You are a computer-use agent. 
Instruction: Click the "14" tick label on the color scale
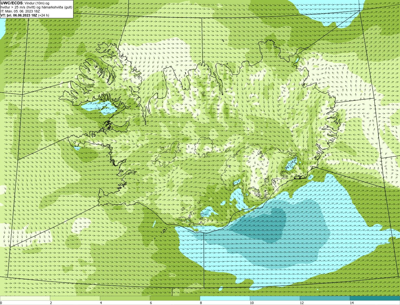pos(352,303)
